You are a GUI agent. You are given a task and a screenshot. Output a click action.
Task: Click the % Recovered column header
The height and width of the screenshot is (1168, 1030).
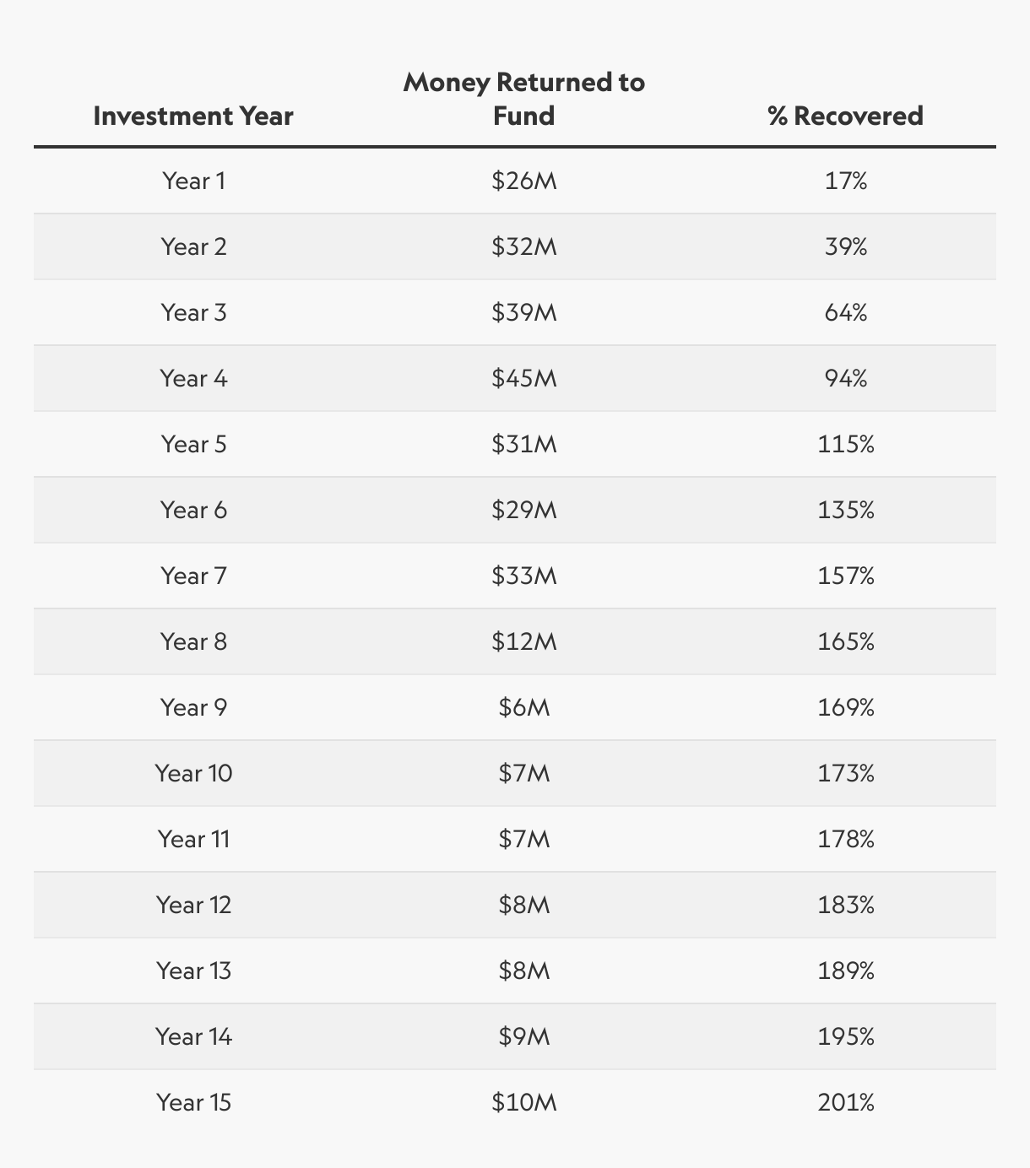point(845,116)
